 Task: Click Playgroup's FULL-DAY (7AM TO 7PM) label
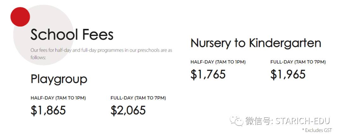138,98
